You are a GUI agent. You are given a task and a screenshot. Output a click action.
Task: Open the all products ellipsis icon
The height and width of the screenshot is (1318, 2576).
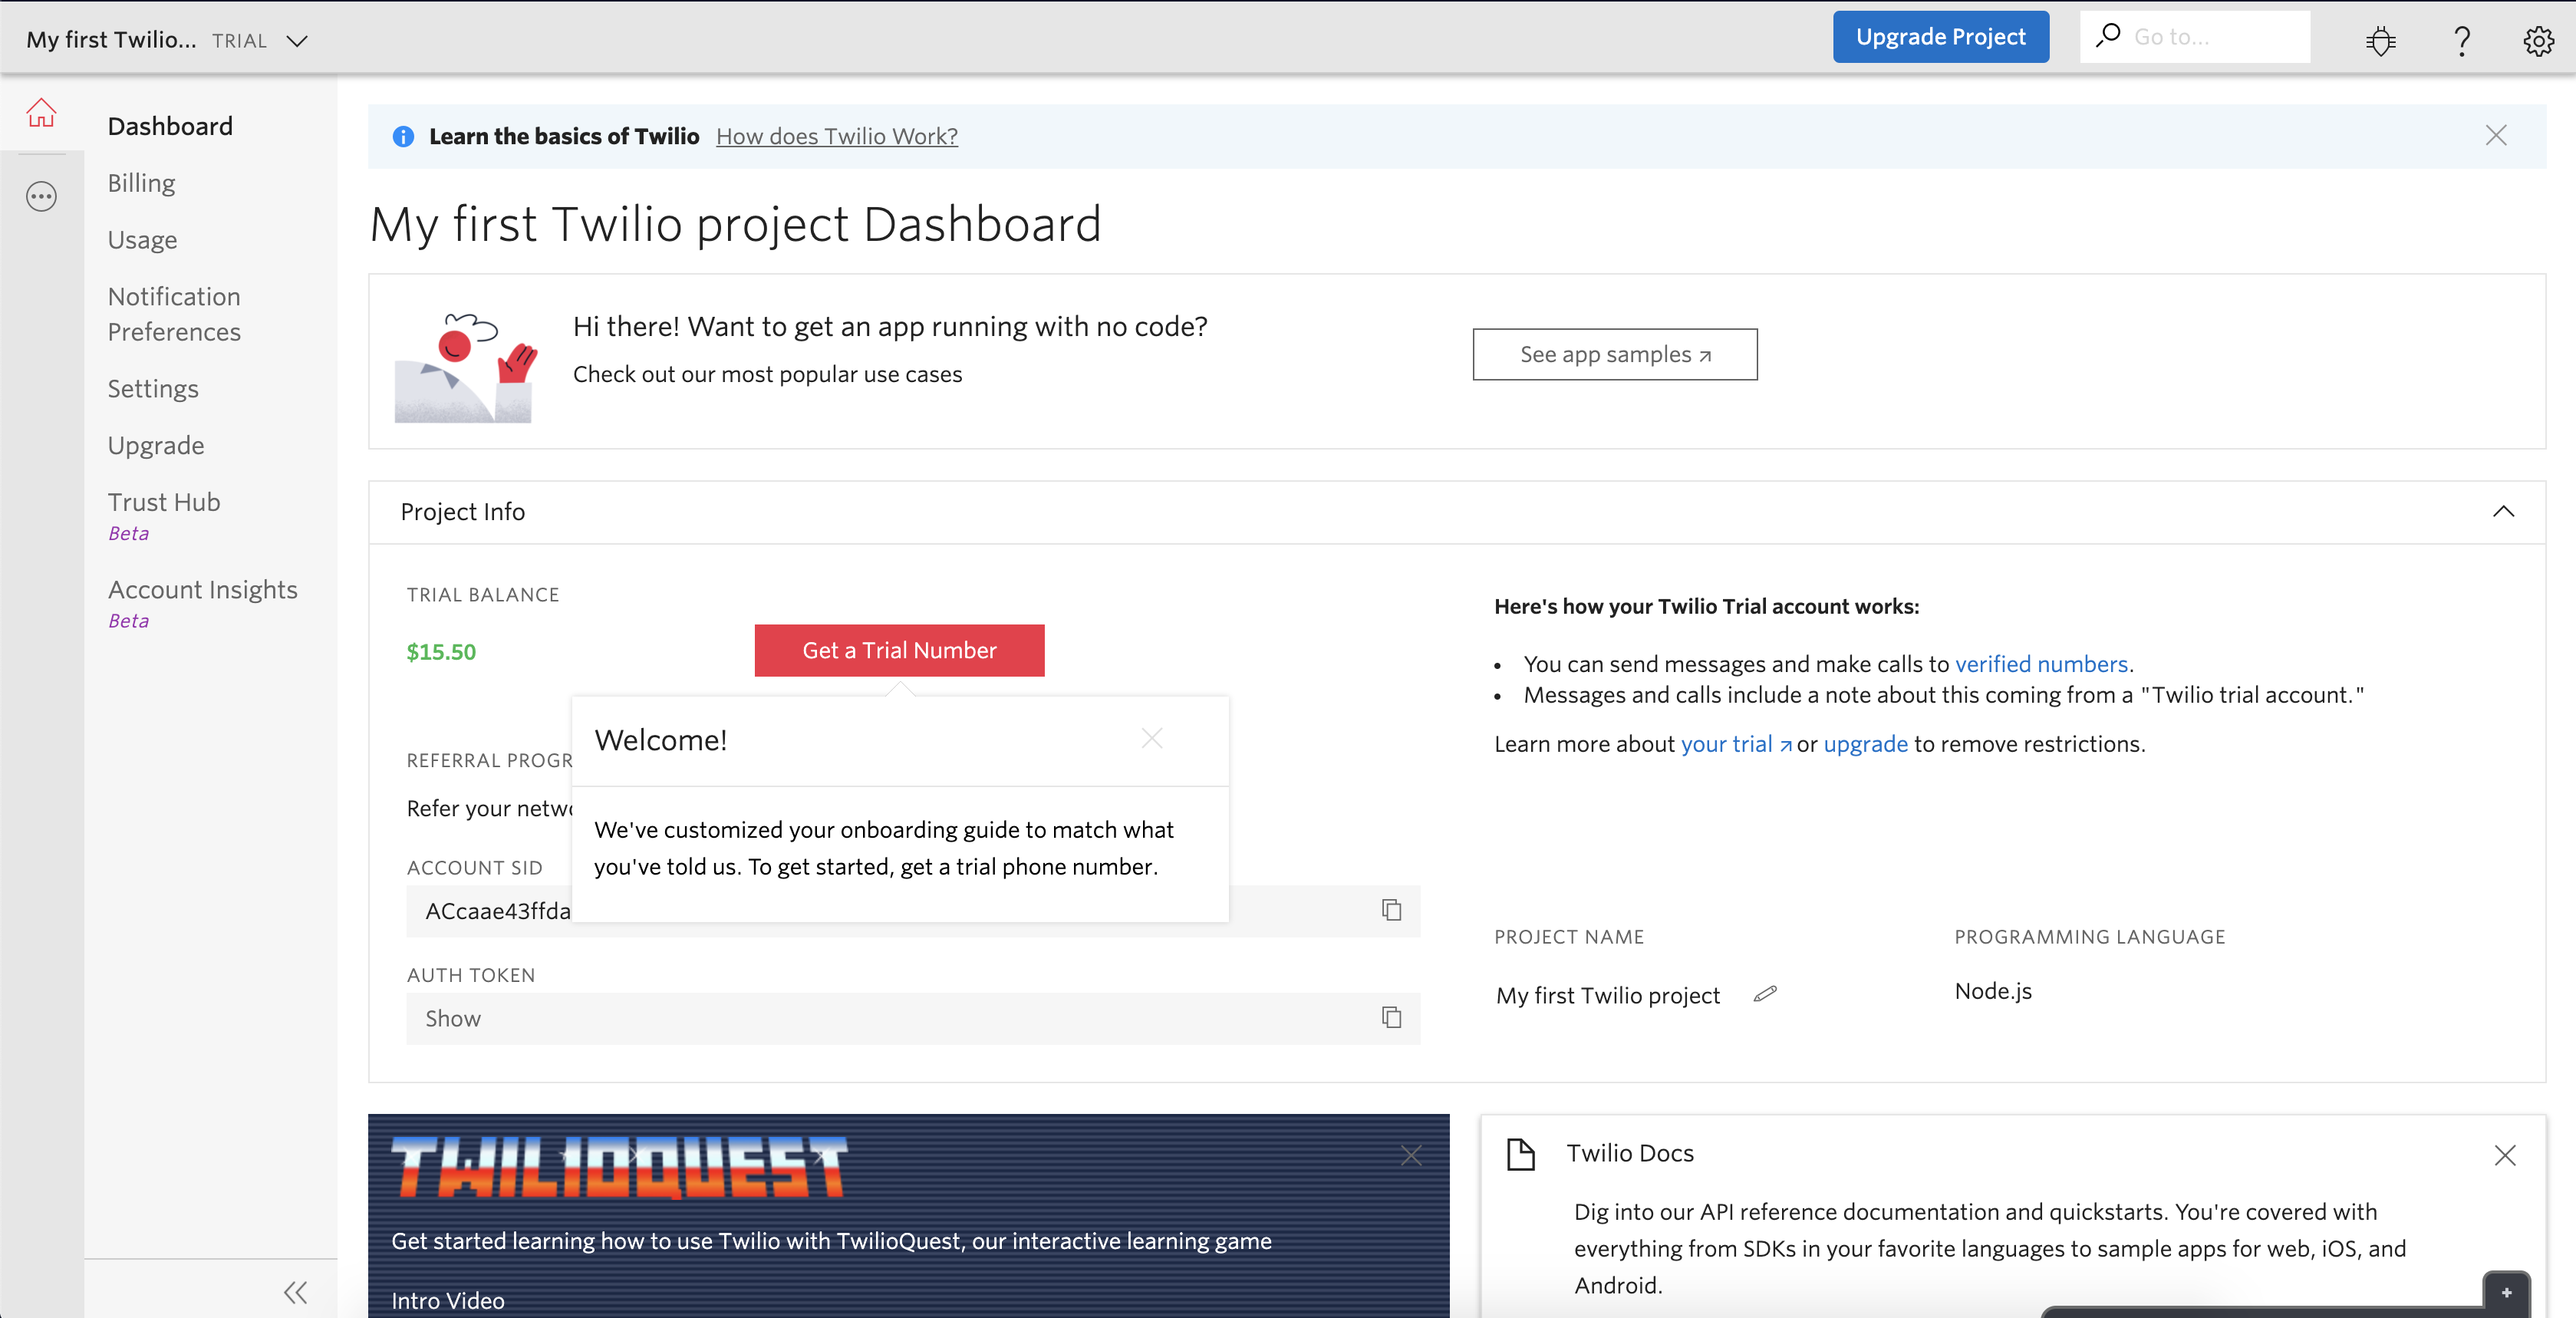[41, 196]
